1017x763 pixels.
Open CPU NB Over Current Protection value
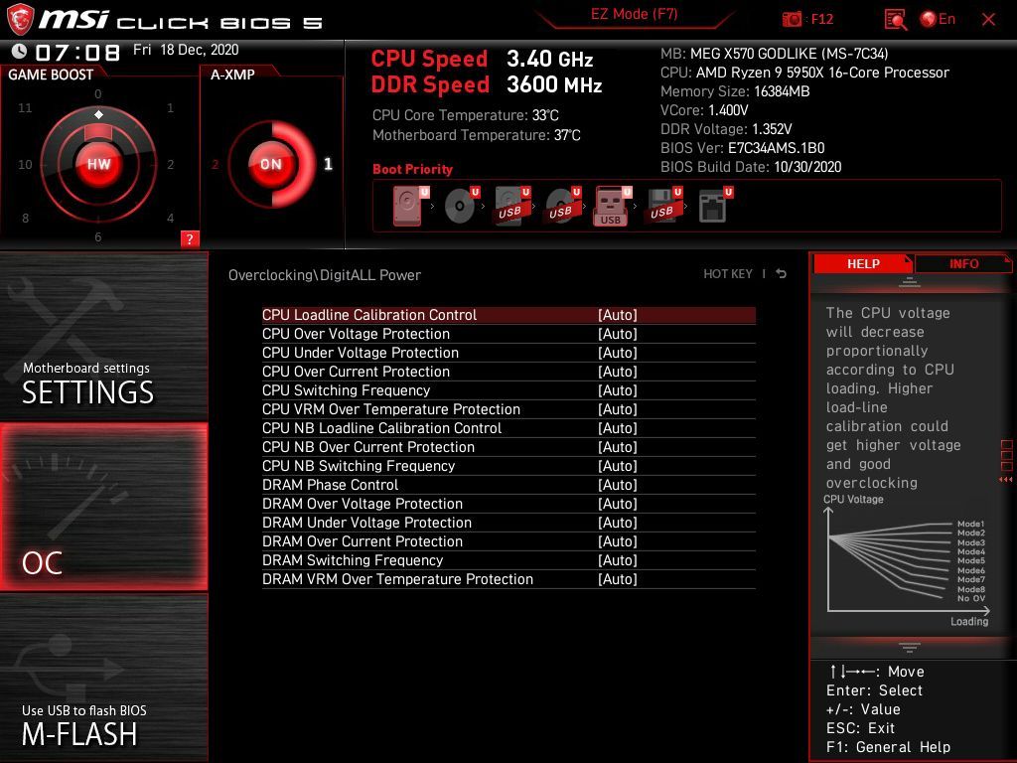tap(618, 447)
